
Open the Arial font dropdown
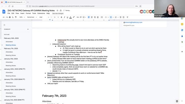(x=44, y=17)
